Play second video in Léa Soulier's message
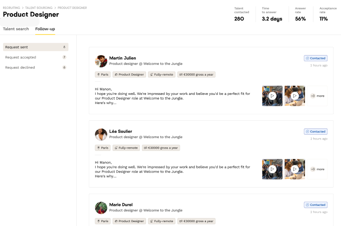 295,169
